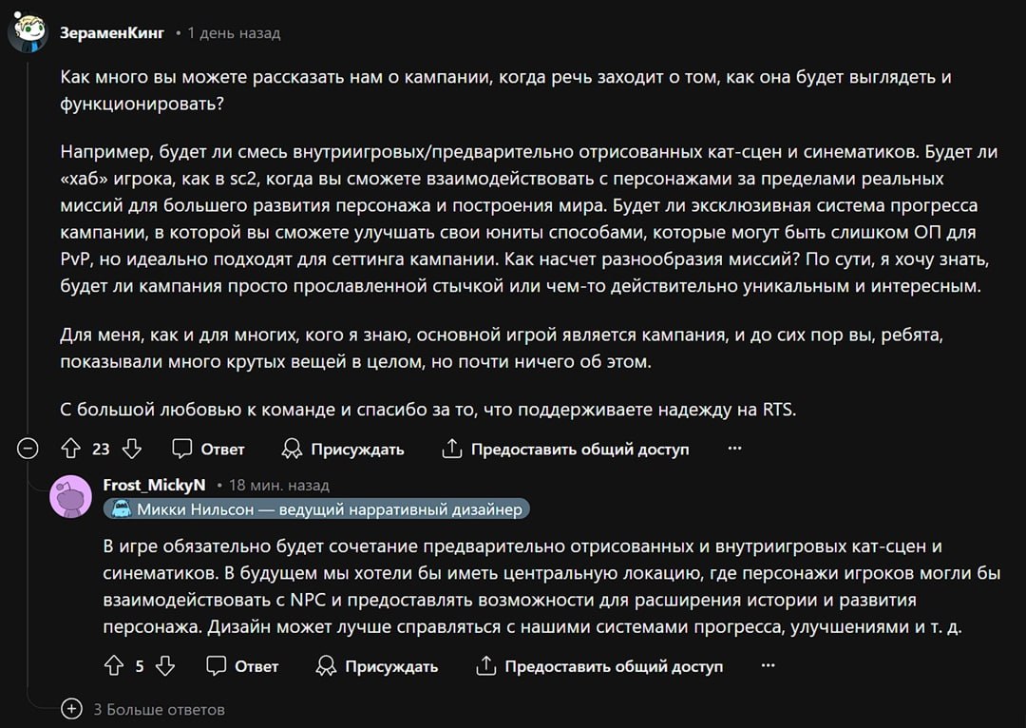The height and width of the screenshot is (728, 1026).
Task: Open more options menu for Frost_MickyN's reply
Action: [x=769, y=666]
